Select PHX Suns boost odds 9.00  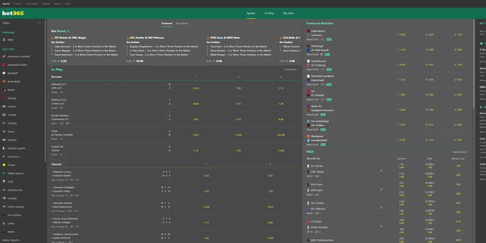(219, 61)
